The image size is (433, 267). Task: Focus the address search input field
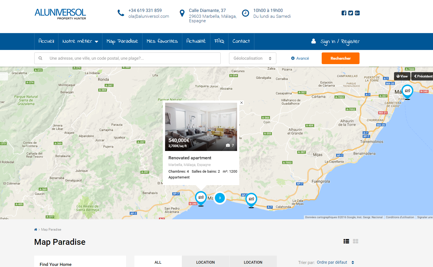[x=127, y=58]
